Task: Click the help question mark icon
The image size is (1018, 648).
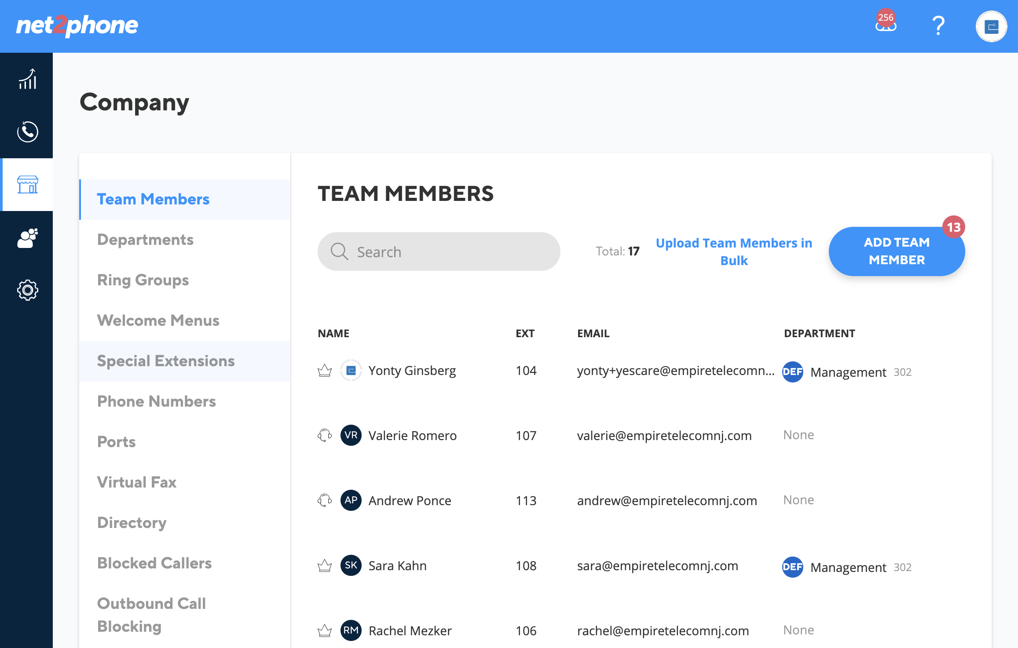Action: tap(938, 25)
